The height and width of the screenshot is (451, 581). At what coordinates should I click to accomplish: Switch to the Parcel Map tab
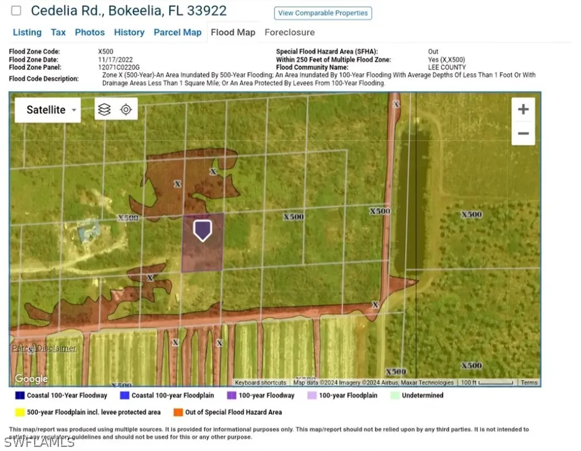(x=178, y=32)
